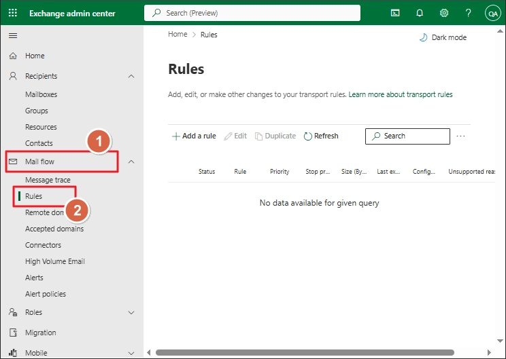Click the plus icon of Add a rule

click(x=176, y=136)
